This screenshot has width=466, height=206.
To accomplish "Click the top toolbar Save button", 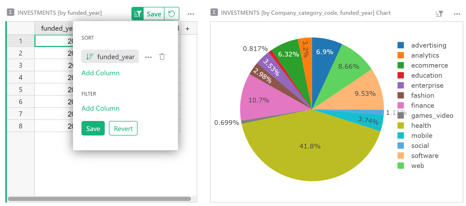I will click(x=154, y=14).
